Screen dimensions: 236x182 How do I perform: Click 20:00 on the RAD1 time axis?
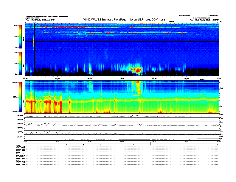click(x=187, y=78)
